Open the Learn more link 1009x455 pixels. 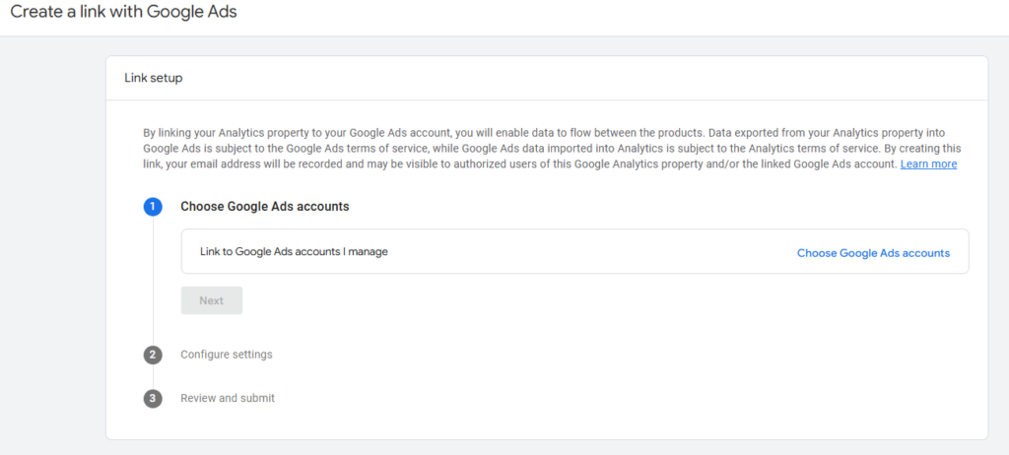tap(928, 164)
